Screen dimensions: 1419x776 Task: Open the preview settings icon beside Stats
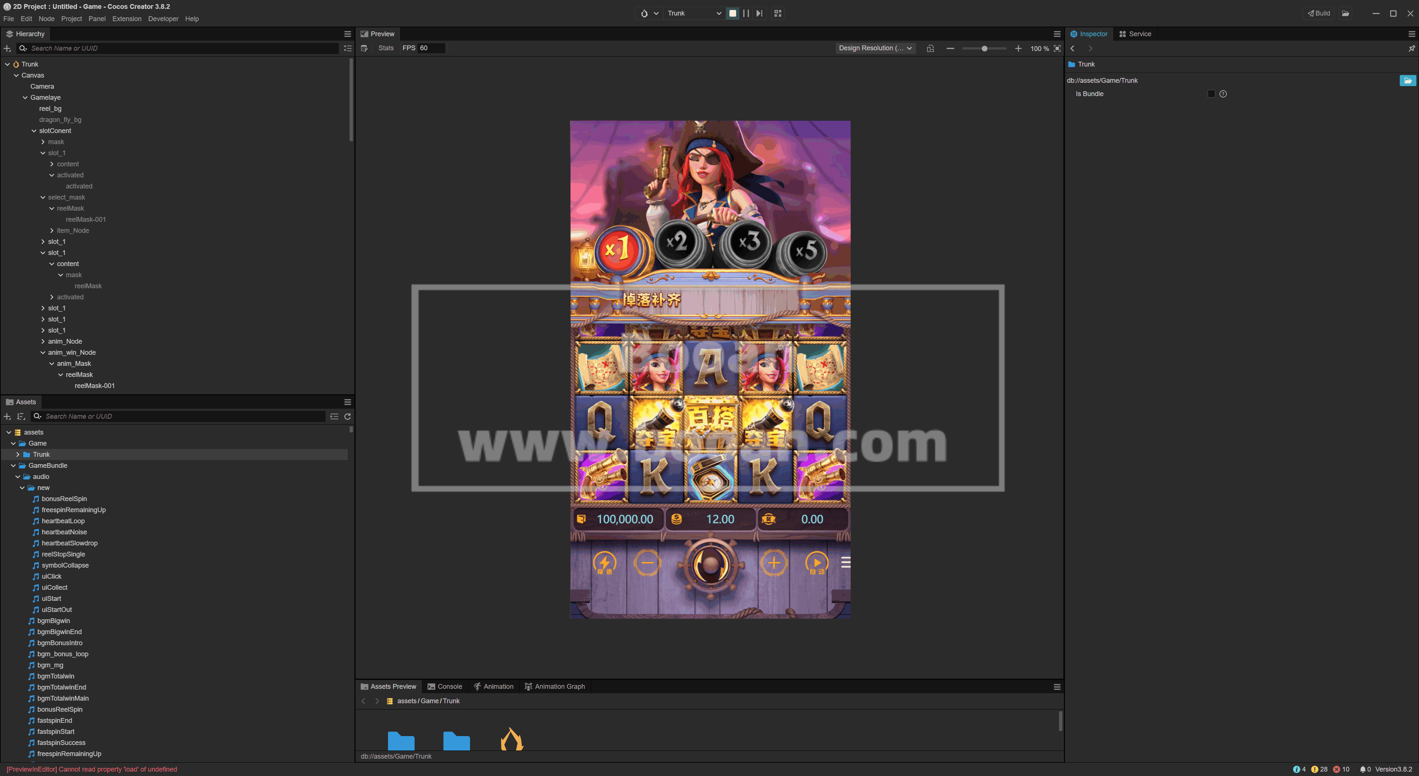[x=364, y=48]
